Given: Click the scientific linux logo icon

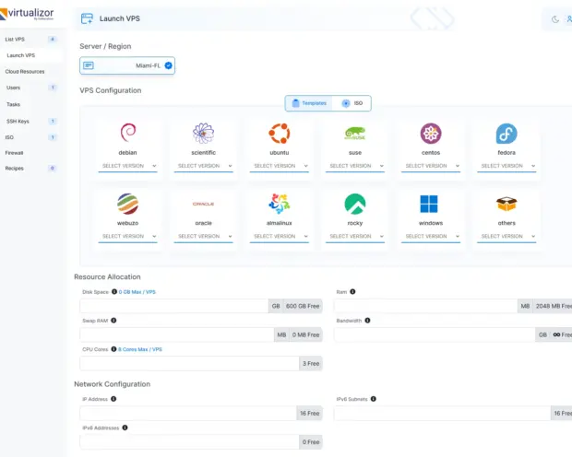Looking at the screenshot, I should coord(203,133).
